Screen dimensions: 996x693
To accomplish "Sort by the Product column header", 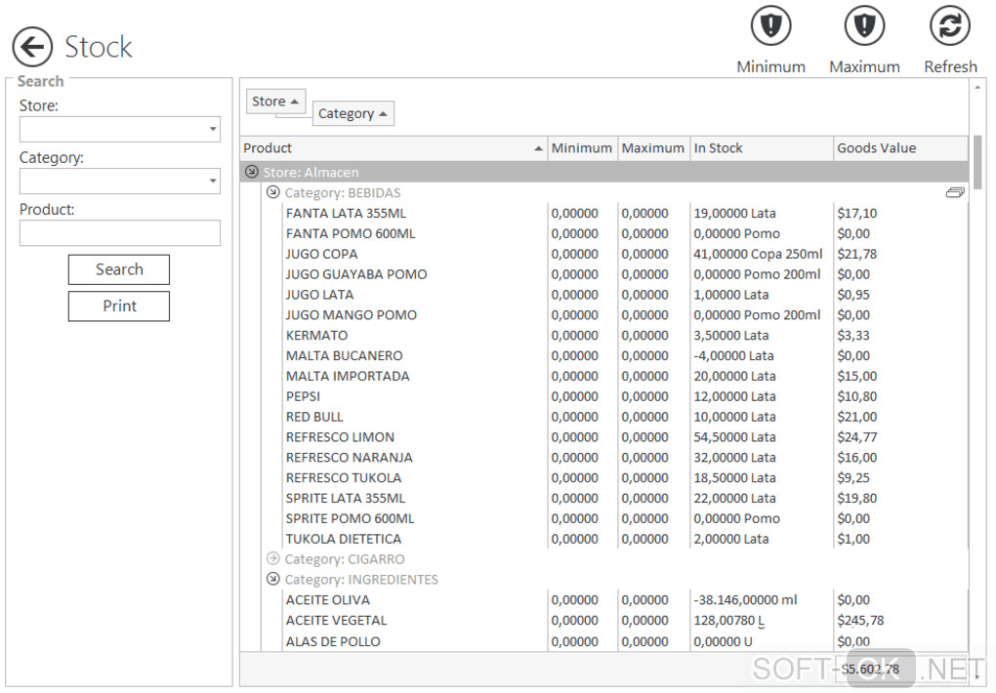I will [394, 148].
